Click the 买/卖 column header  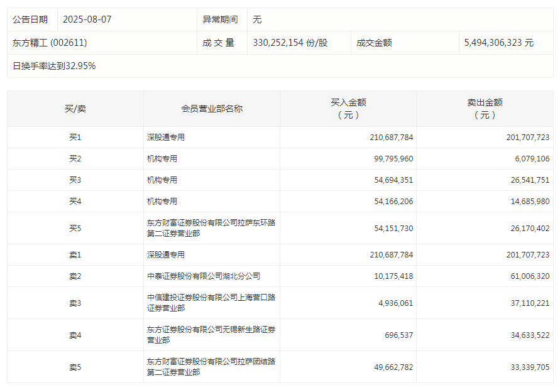(75, 109)
